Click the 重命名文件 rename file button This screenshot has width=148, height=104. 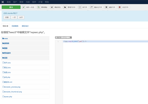[96, 7]
